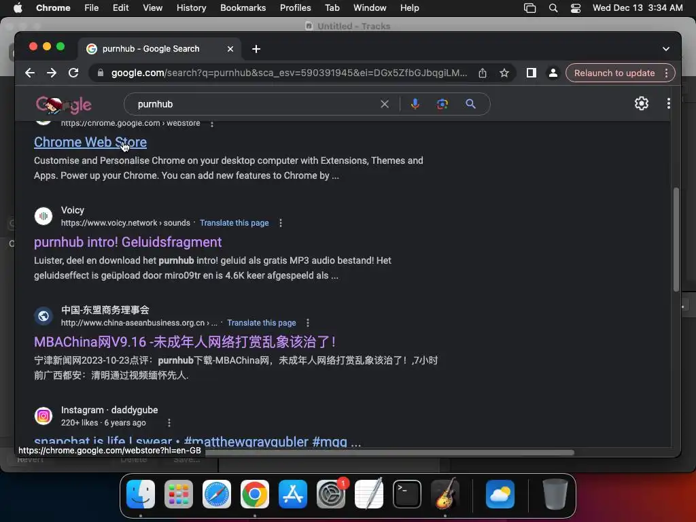This screenshot has height=522, width=696.
Task: Open System Settings from the Dock
Action: coord(331,494)
